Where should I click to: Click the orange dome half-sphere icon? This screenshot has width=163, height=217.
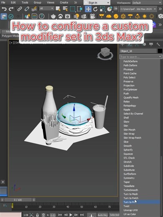(109, 17)
